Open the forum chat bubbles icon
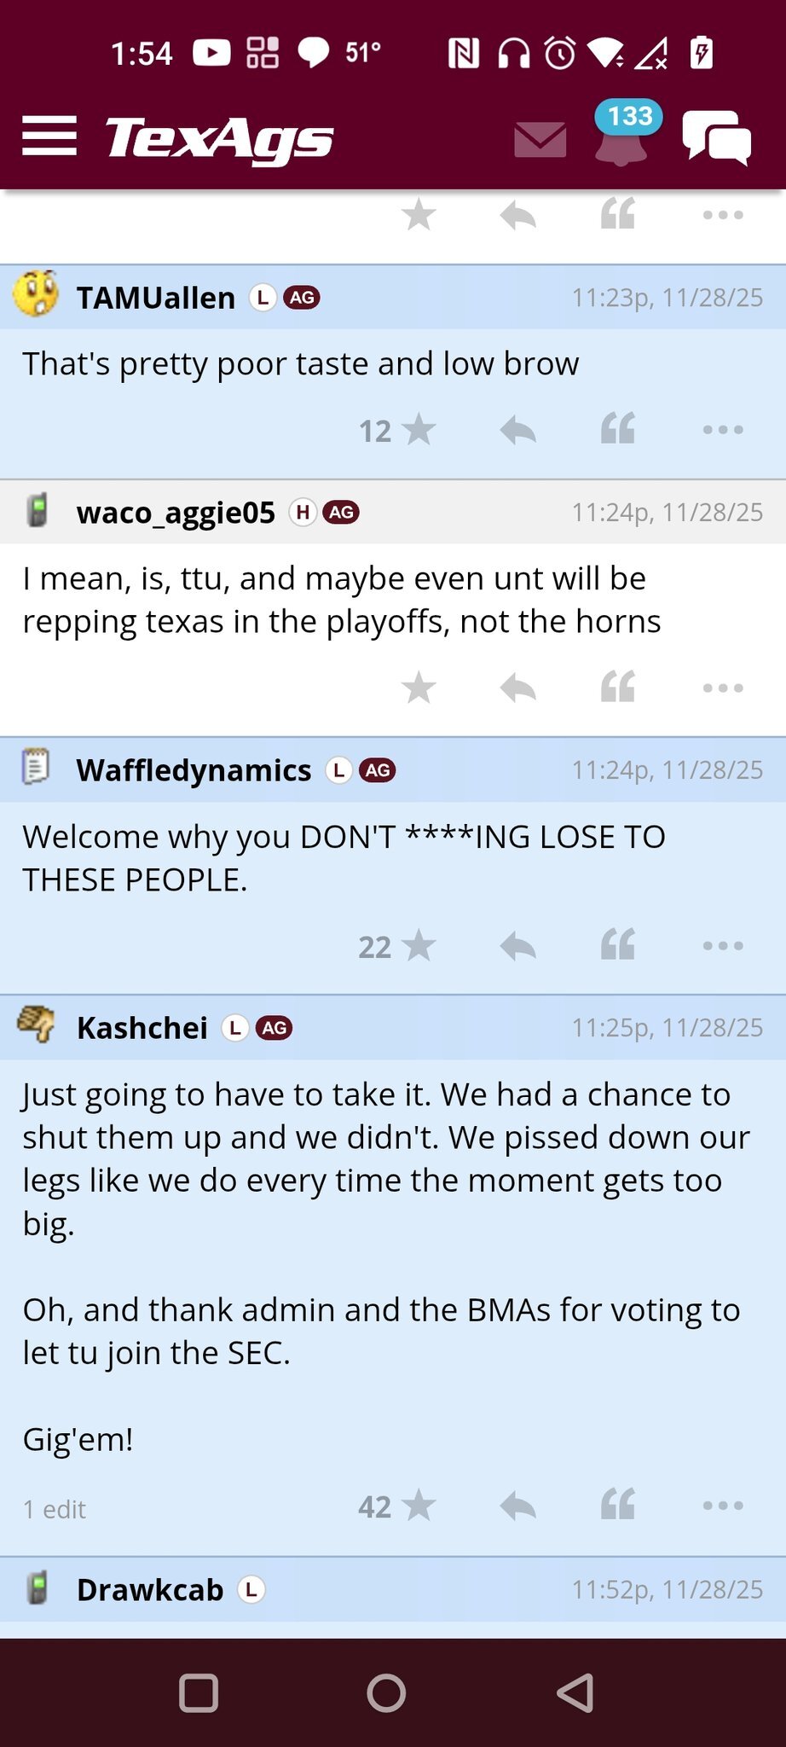 (x=716, y=137)
